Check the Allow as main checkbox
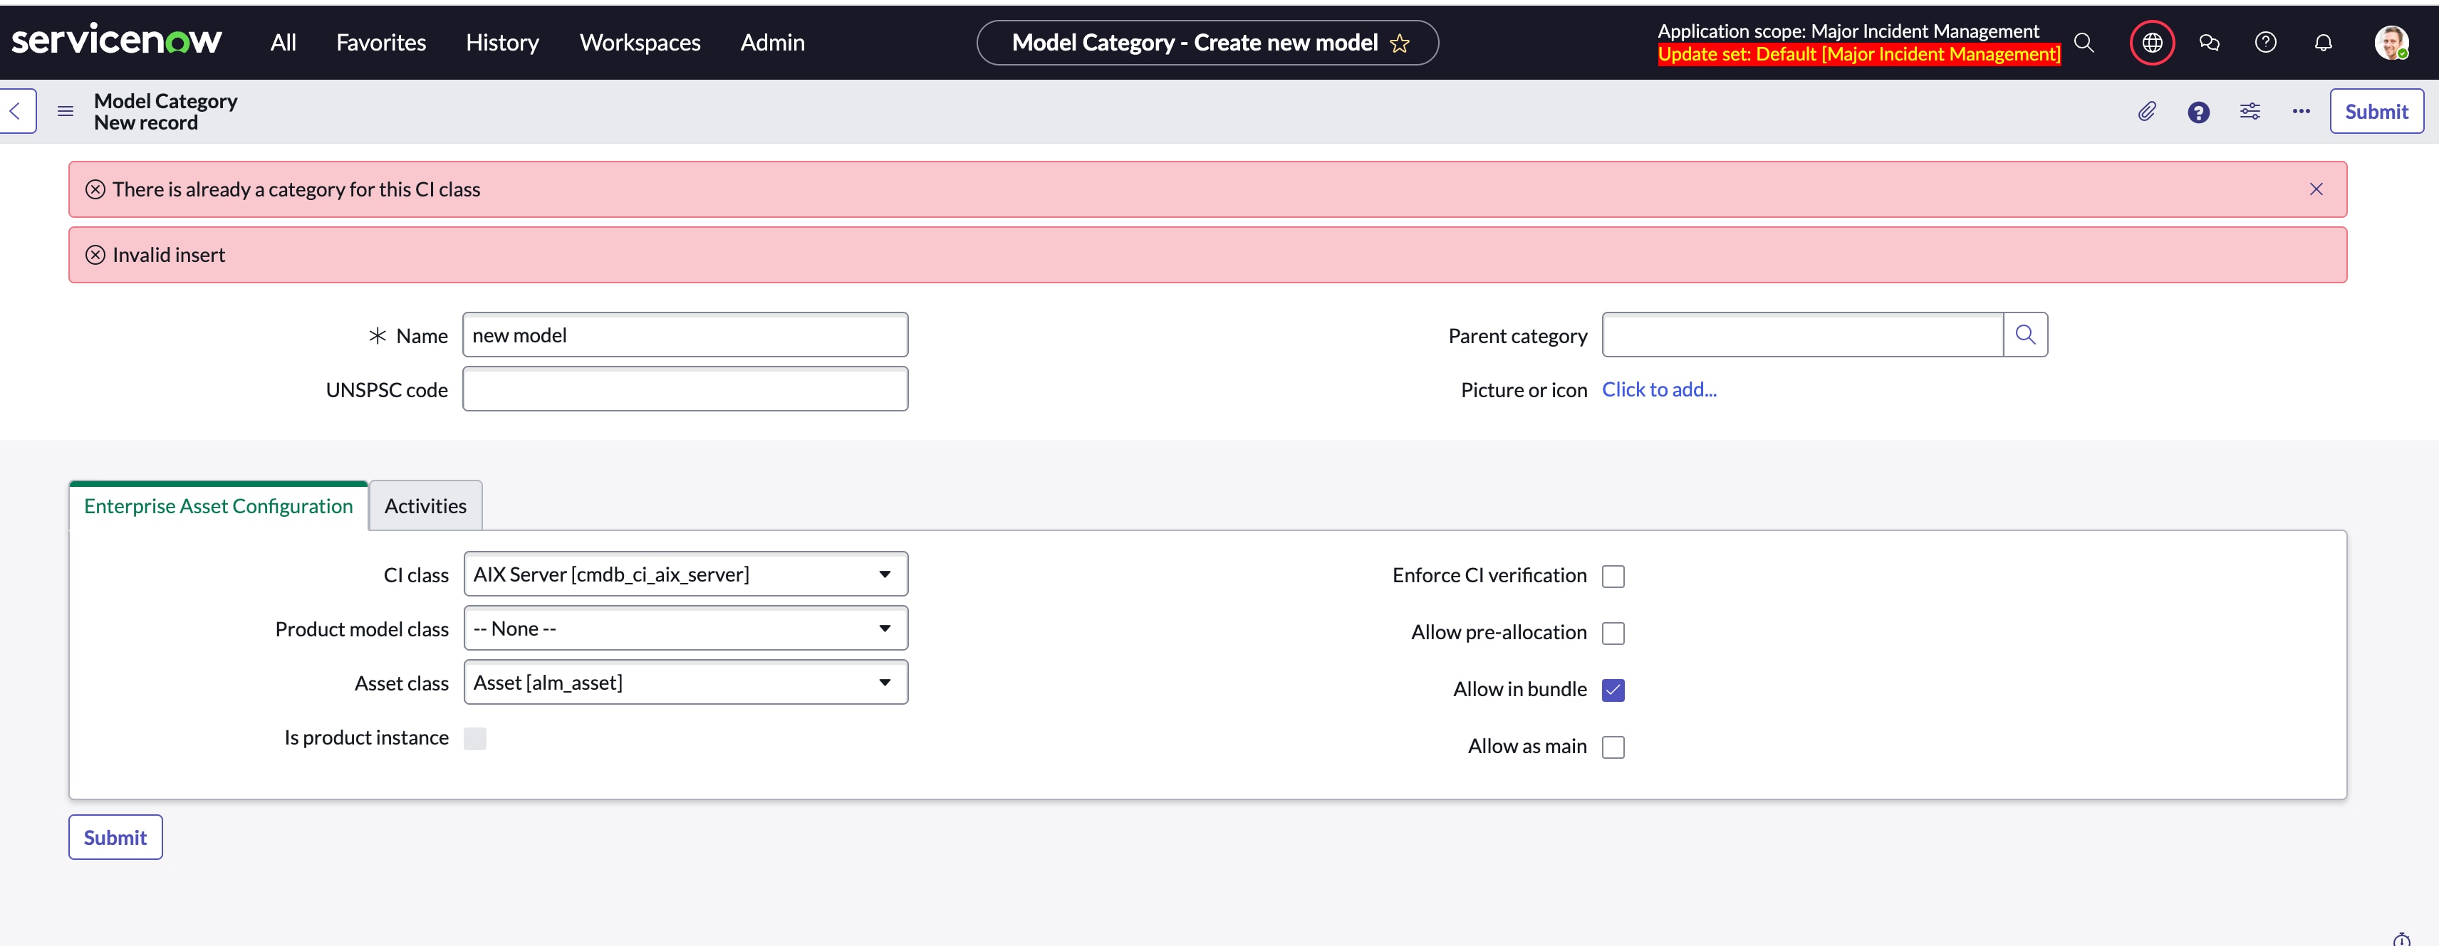2439x946 pixels. (1613, 747)
